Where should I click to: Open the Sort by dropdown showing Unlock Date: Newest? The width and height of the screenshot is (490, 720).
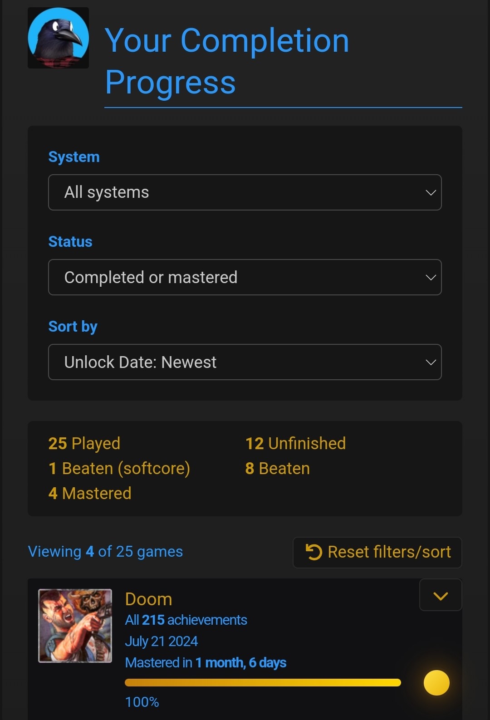coord(245,362)
